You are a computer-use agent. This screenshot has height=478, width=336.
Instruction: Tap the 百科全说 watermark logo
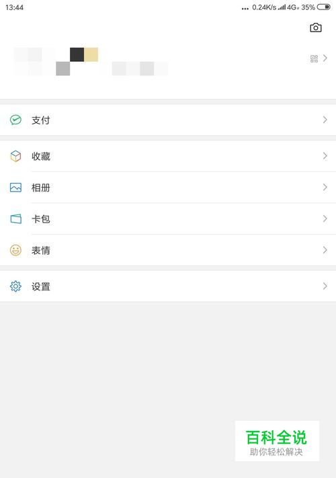(x=277, y=441)
